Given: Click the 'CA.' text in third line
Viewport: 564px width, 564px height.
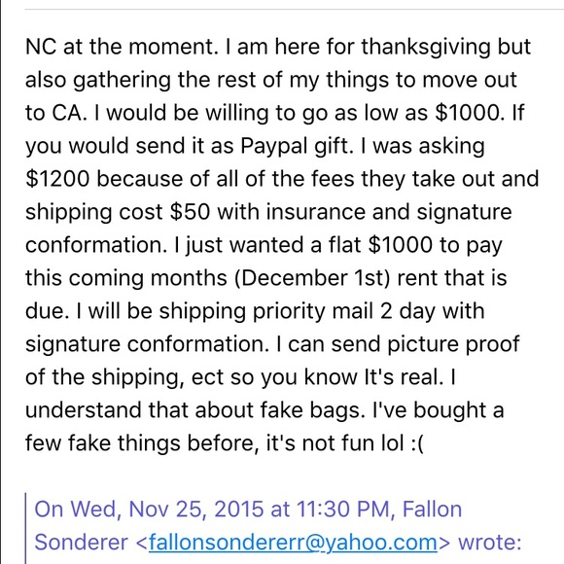Looking at the screenshot, I should pos(70,113).
